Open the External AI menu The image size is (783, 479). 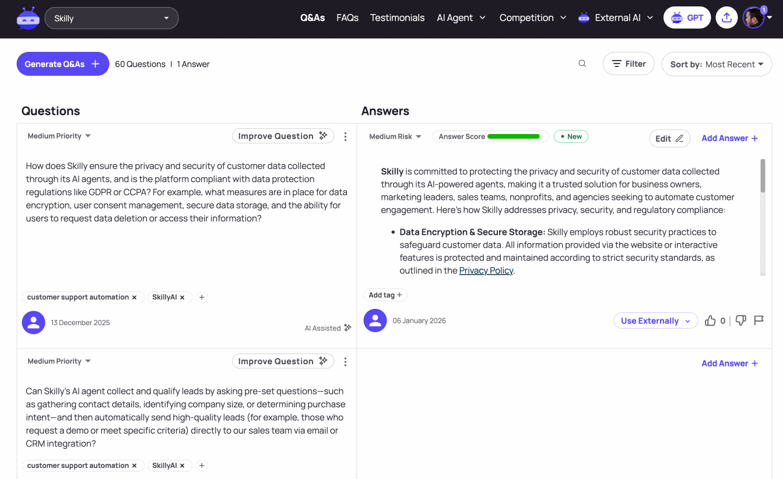coord(616,17)
